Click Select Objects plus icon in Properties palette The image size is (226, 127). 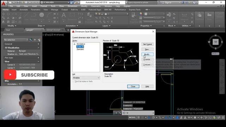pyautogui.click(x=35, y=40)
